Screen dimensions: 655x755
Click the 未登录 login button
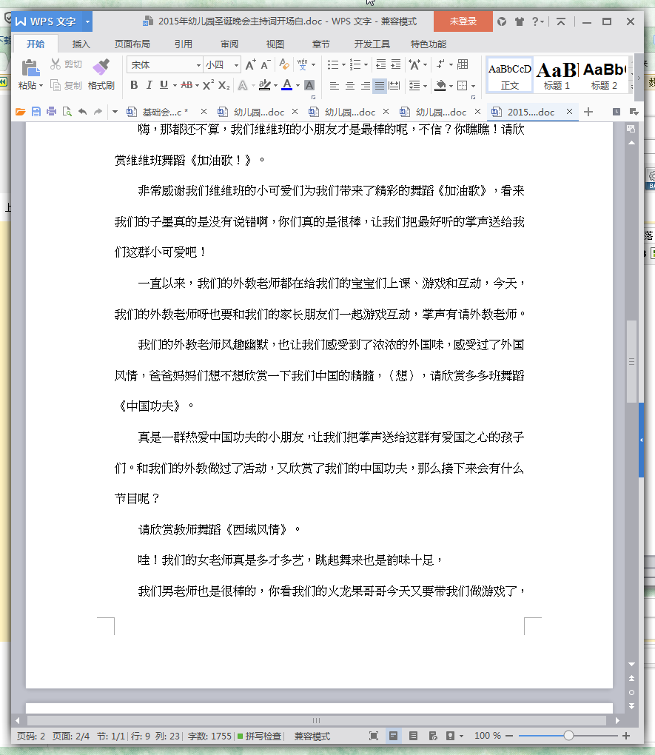[463, 21]
